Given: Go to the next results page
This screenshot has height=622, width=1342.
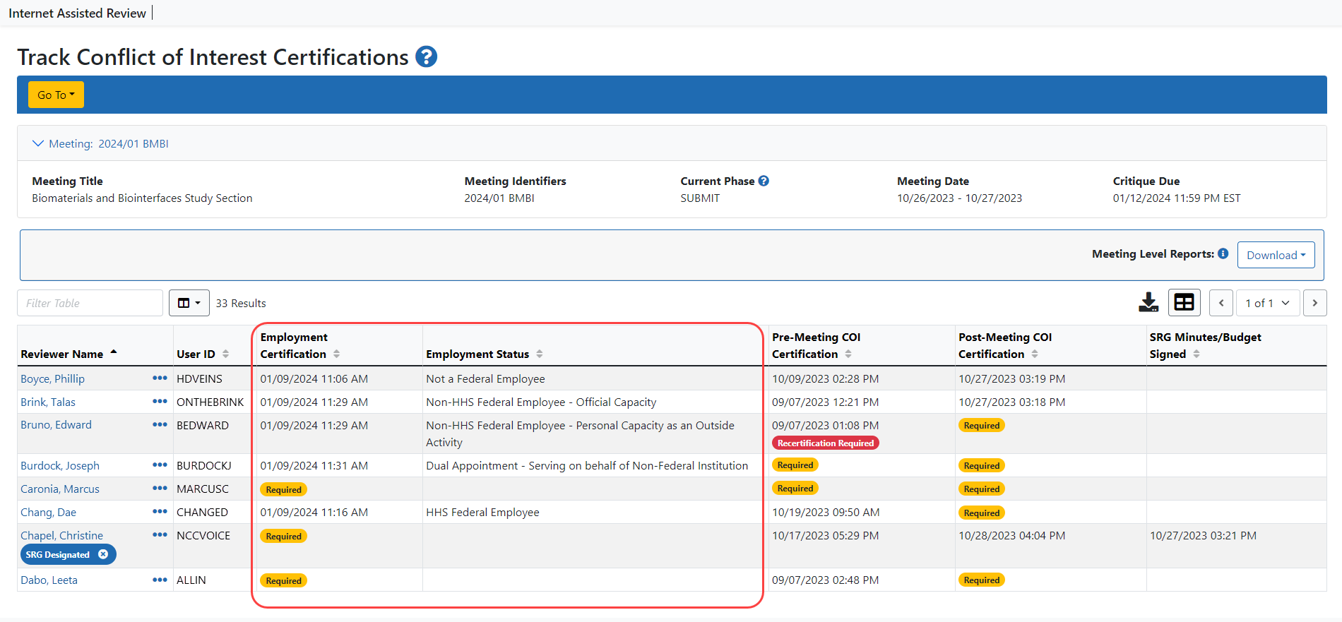Looking at the screenshot, I should tap(1314, 303).
